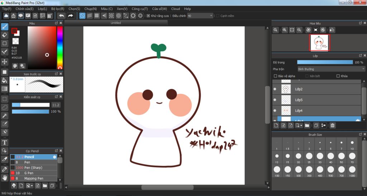Select the Magic Wand tool
367x196 pixels.
(x=4, y=115)
